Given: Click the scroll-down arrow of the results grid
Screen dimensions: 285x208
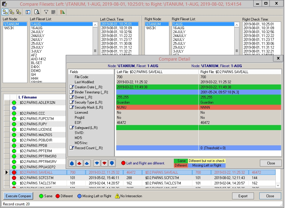Looking at the screenshot, I should click(278, 185).
